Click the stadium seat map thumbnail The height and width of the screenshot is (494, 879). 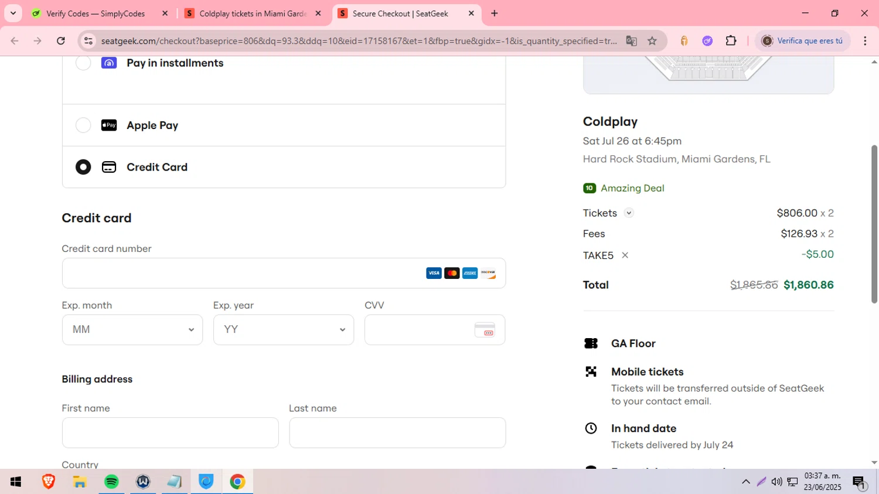708,74
